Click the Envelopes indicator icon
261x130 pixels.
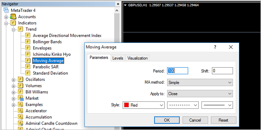[28, 48]
